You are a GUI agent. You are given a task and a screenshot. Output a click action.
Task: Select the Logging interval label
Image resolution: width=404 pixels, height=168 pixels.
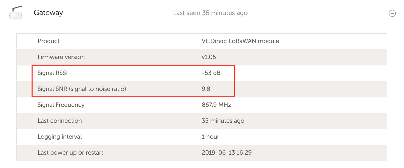pyautogui.click(x=60, y=137)
